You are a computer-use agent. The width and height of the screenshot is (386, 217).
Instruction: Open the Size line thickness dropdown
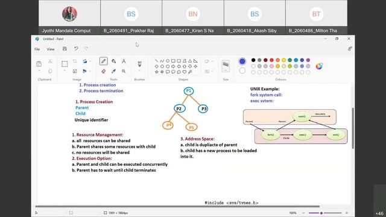226,66
